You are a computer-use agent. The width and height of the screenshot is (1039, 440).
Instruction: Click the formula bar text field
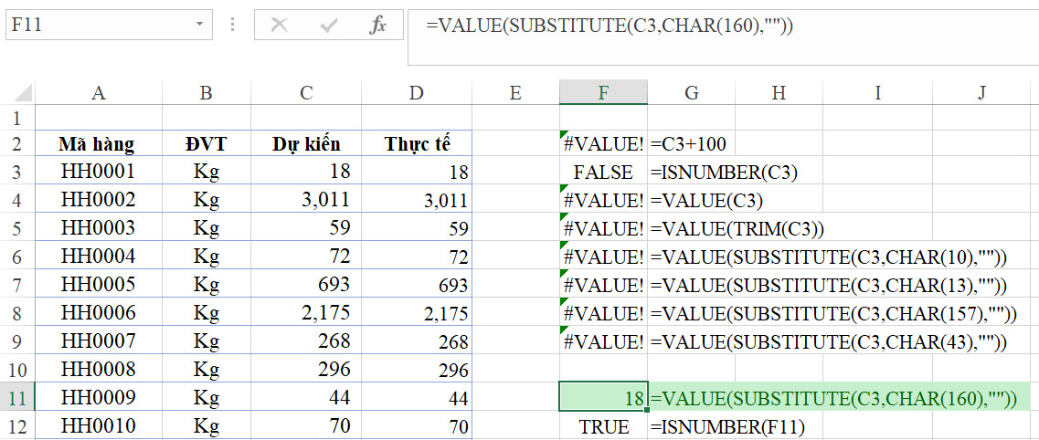pyautogui.click(x=723, y=37)
